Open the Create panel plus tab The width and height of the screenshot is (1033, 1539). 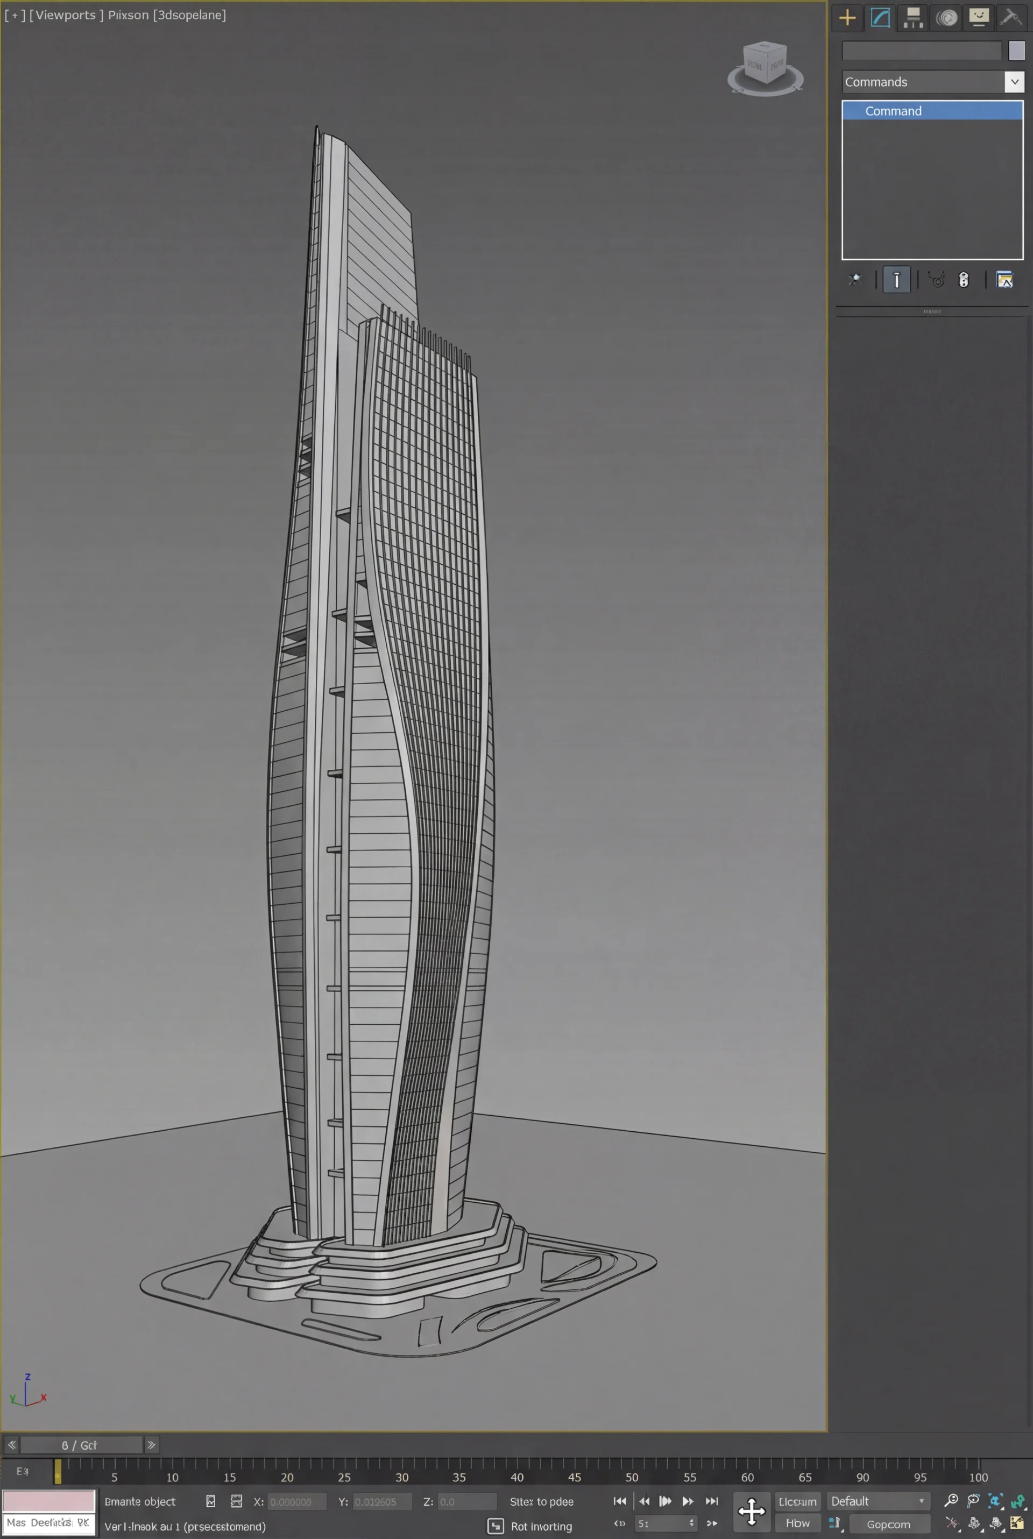847,18
